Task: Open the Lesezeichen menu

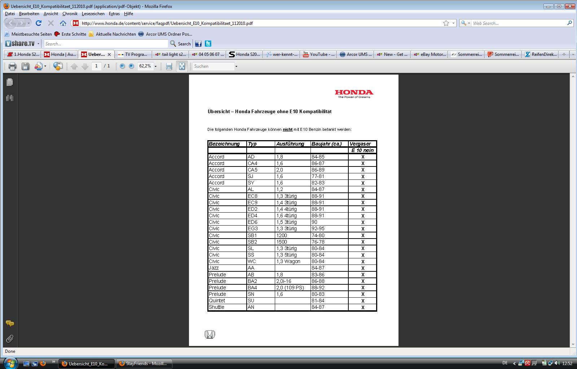Action: (x=93, y=14)
